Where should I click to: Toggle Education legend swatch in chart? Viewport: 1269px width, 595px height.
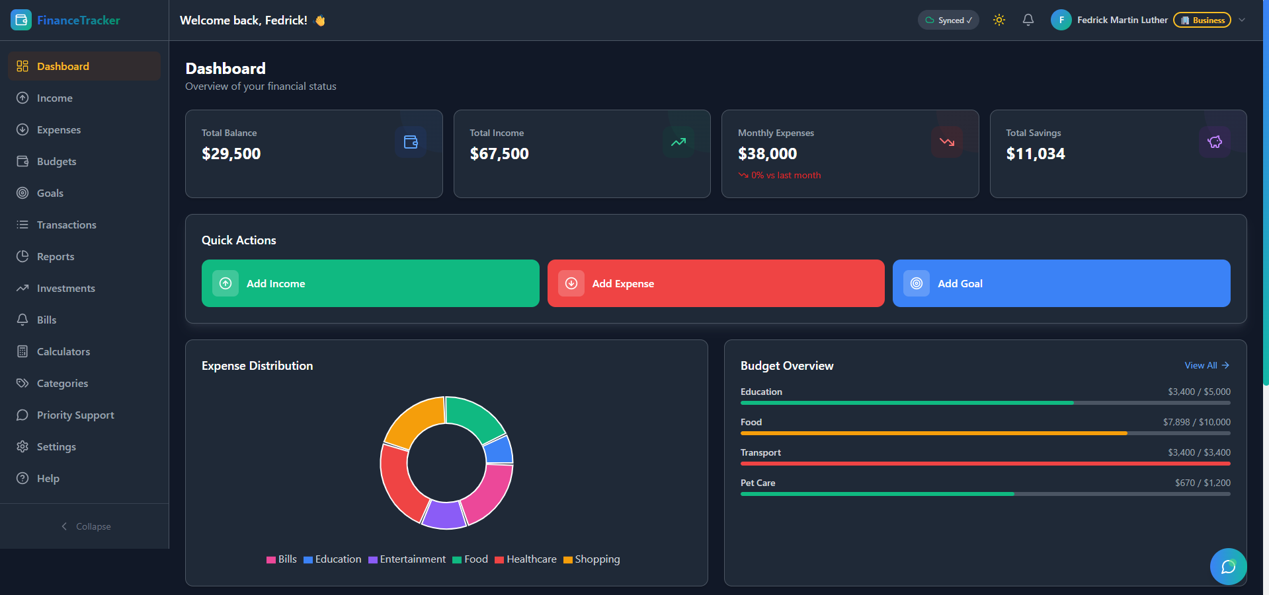click(x=308, y=560)
